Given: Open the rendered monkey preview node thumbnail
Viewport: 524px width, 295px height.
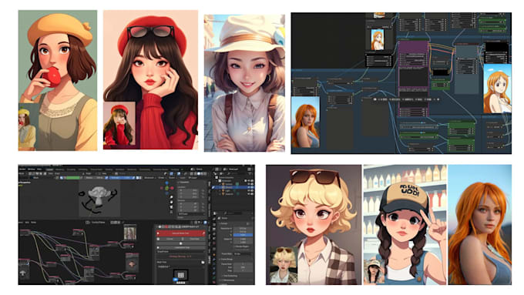Looking at the screenshot, I should tap(132, 264).
